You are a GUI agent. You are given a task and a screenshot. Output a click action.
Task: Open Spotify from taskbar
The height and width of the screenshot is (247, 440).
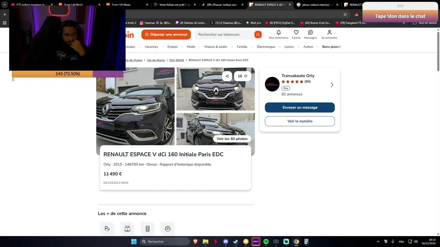coord(266,242)
